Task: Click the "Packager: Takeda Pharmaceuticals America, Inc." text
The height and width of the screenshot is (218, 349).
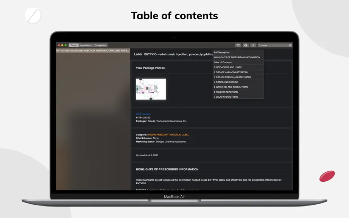Action: point(161,121)
